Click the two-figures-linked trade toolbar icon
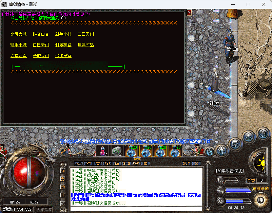Viewport: 272px width, 213px height. 126,164
